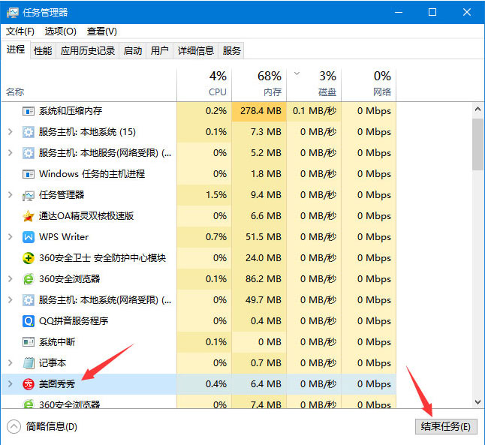Expand 服务主机: 本地服务(网络受限) group
This screenshot has height=445, width=485.
[x=11, y=153]
